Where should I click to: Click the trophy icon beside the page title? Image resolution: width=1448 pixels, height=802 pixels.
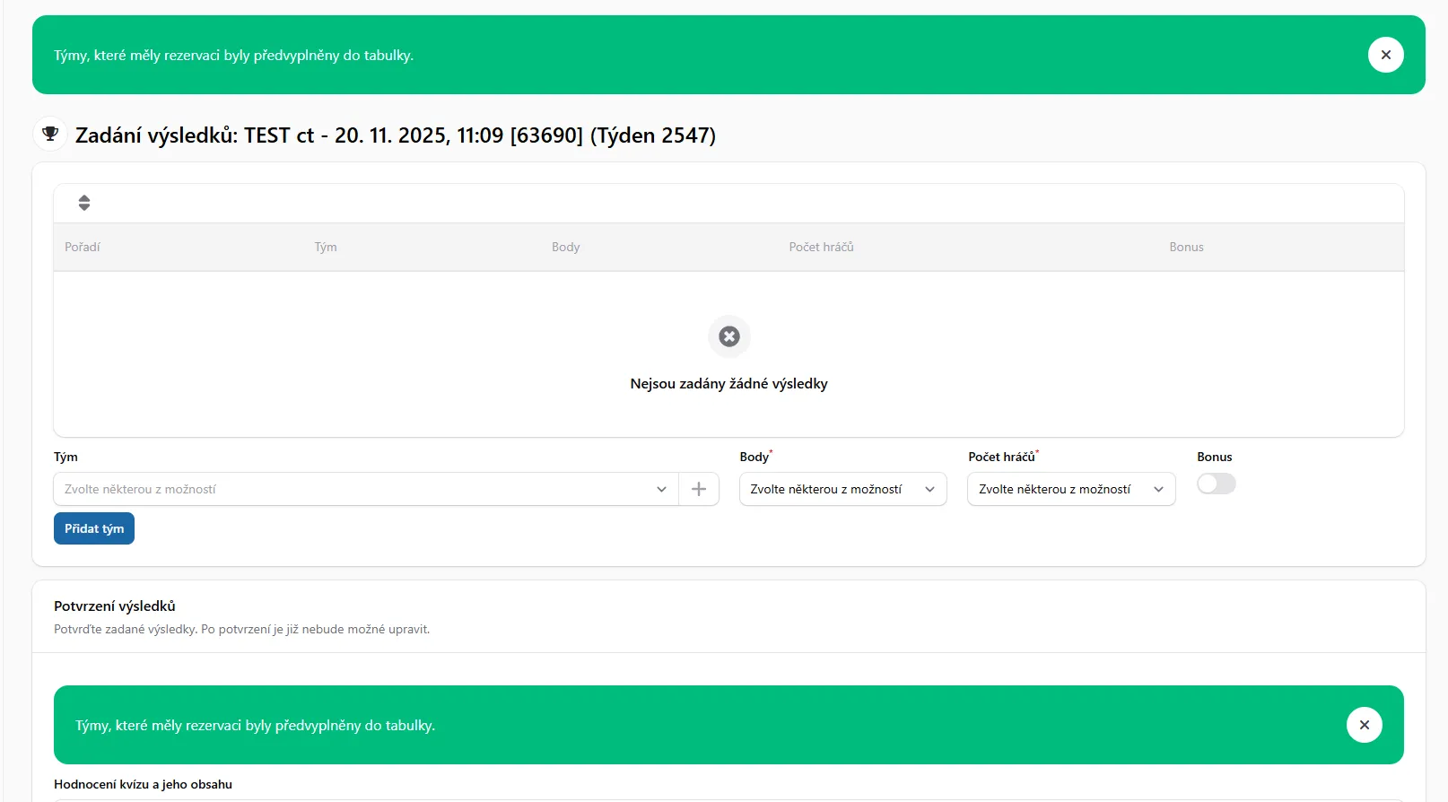[x=50, y=135]
